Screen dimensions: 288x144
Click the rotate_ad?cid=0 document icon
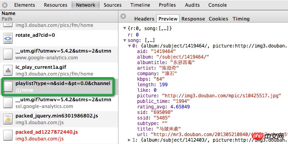8,38
